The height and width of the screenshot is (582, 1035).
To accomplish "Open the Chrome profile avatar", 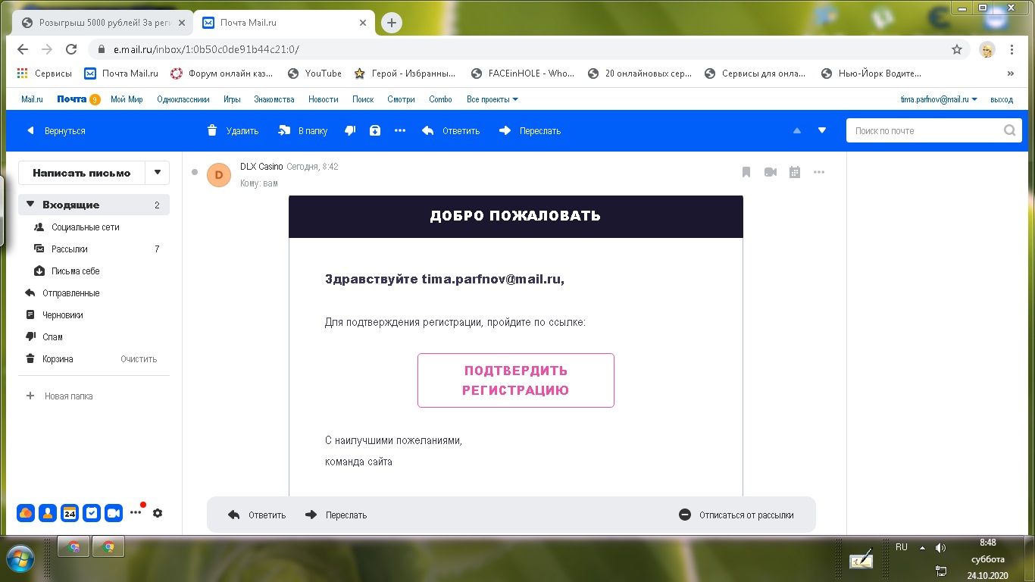I will tap(987, 49).
